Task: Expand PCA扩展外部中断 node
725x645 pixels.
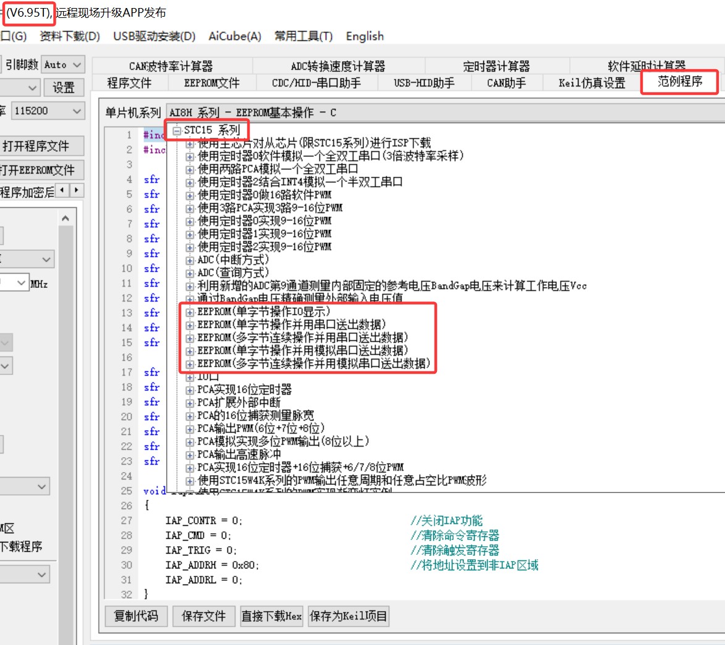Action: [x=190, y=403]
